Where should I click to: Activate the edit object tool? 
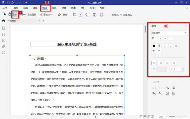pos(15,15)
